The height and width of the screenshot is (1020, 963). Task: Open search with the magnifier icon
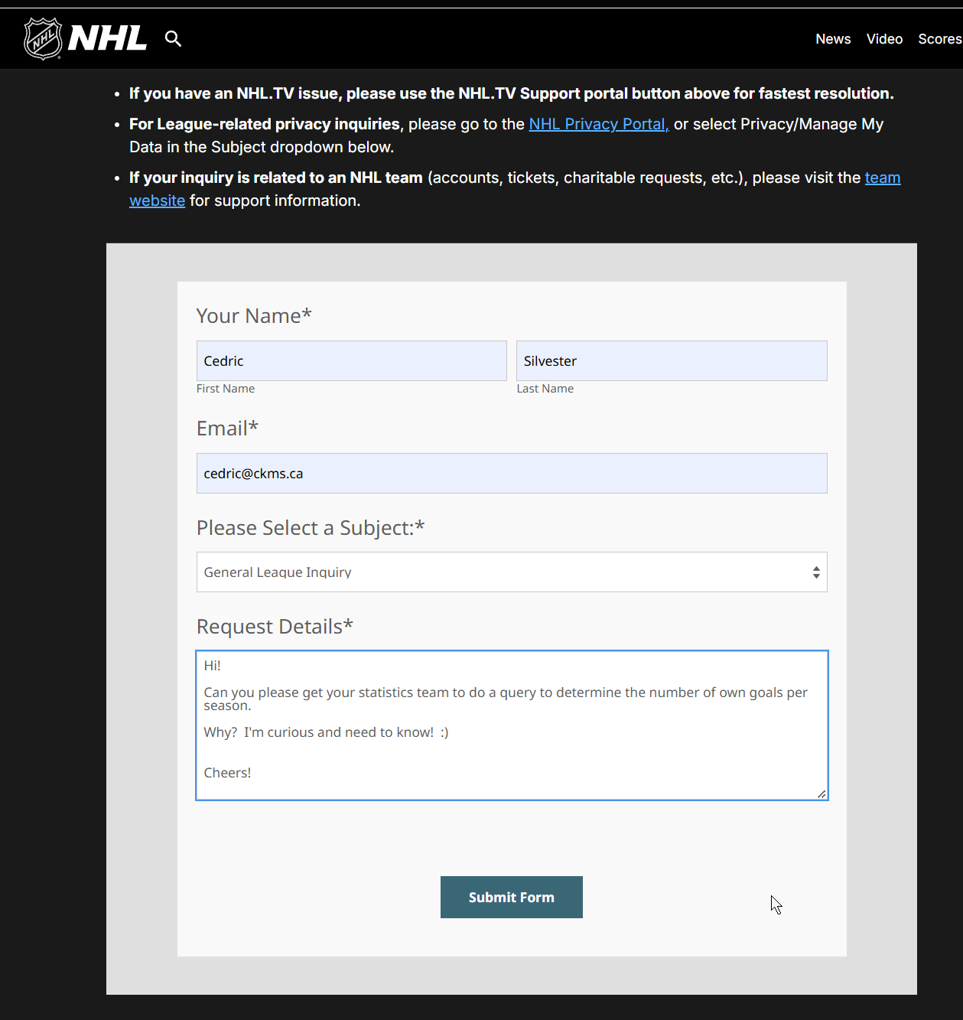(x=174, y=39)
